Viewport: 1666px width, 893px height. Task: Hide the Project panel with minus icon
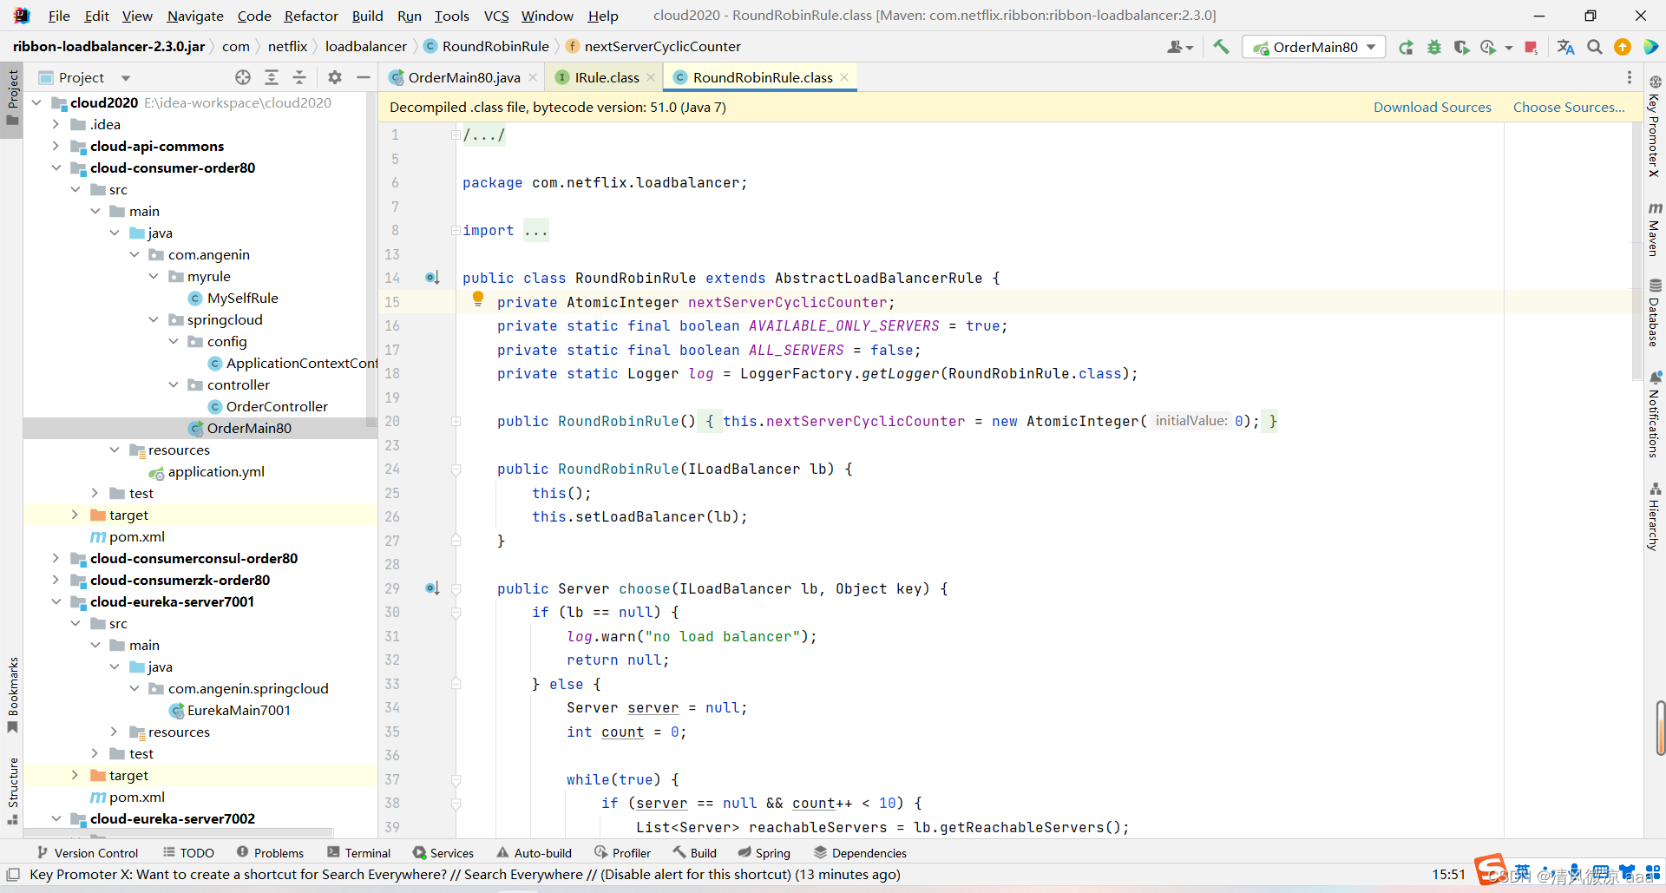[363, 77]
